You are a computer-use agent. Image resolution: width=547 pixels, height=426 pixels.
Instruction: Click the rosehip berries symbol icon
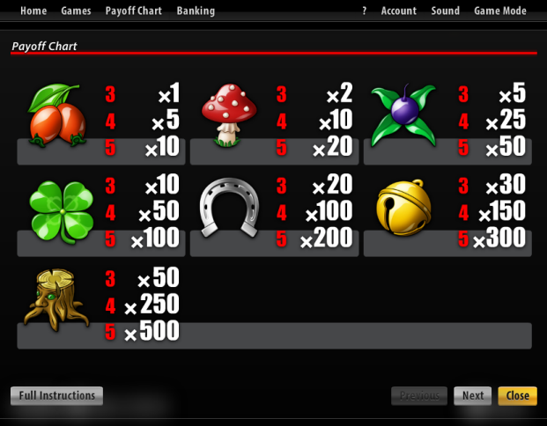coord(57,115)
